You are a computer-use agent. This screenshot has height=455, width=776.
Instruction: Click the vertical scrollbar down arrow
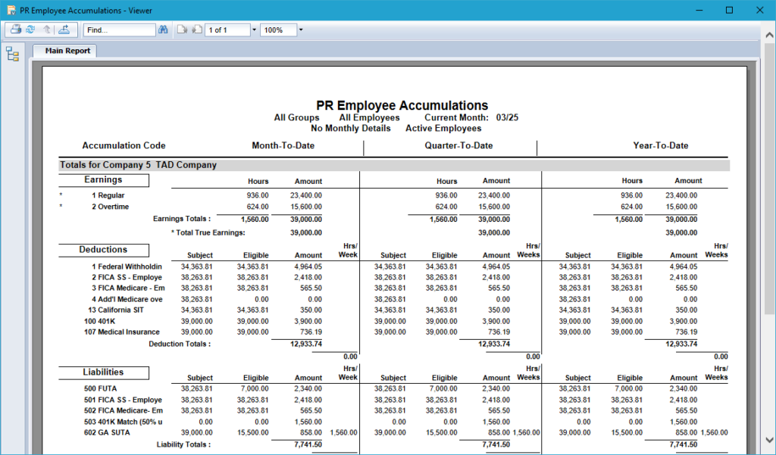[x=769, y=439]
